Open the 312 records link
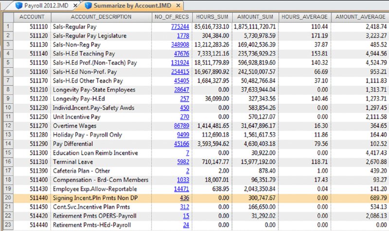 (x=185, y=207)
